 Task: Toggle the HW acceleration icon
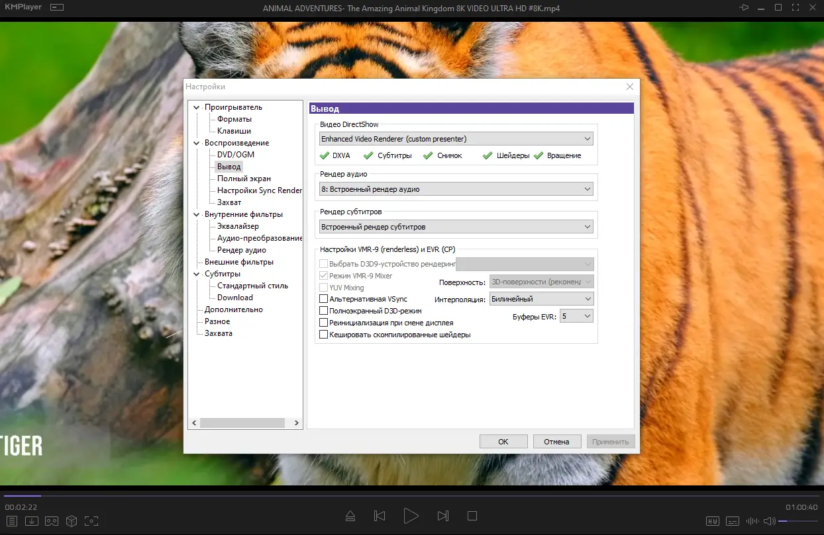pyautogui.click(x=713, y=521)
